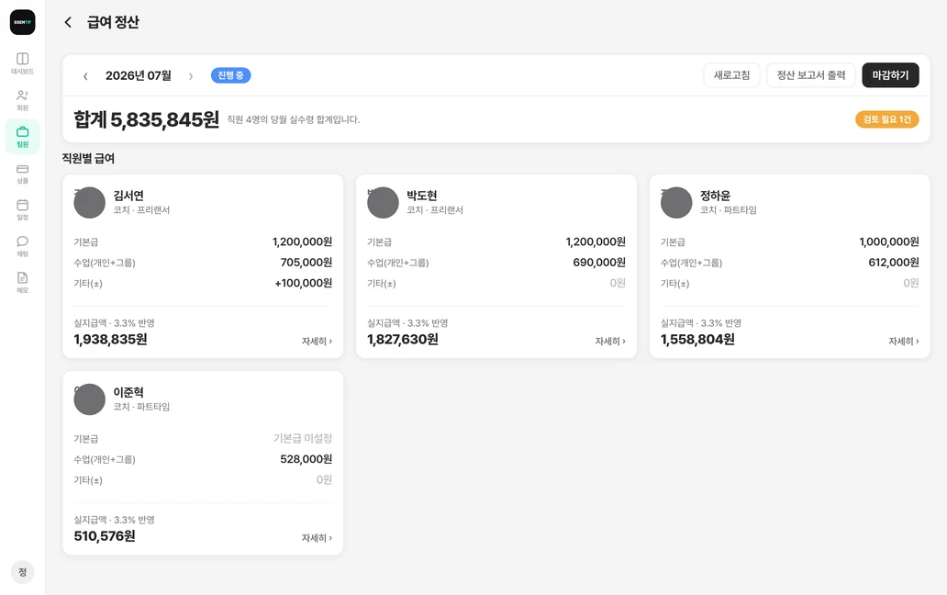Go to previous month arrow

pos(85,76)
